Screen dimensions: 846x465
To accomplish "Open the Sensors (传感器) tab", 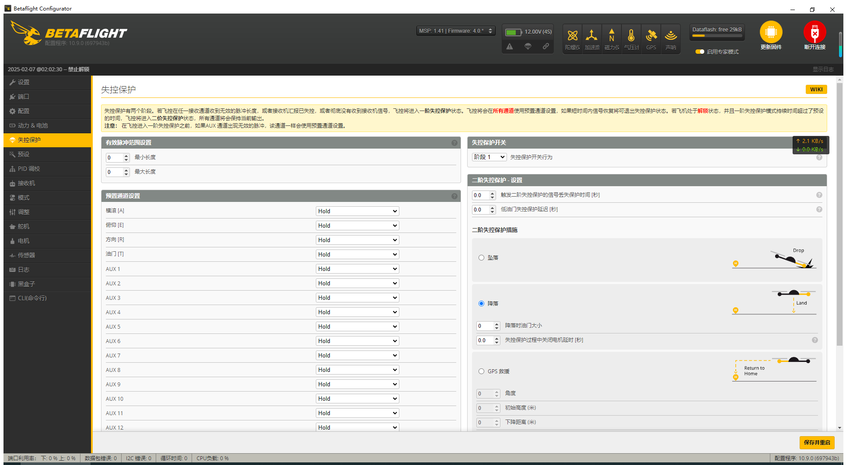I will tap(47, 255).
